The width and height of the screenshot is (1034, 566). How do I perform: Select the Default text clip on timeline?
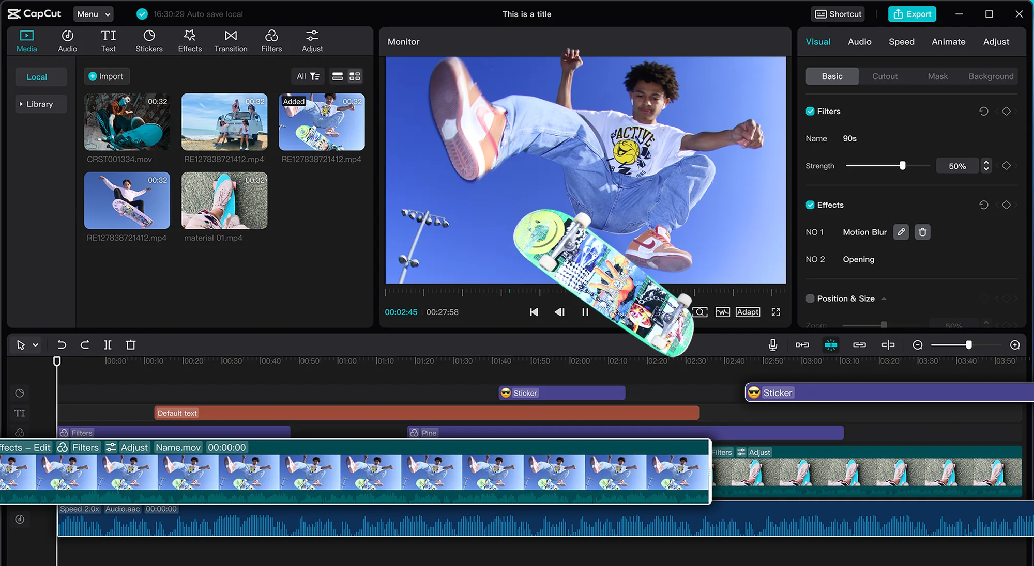point(427,413)
